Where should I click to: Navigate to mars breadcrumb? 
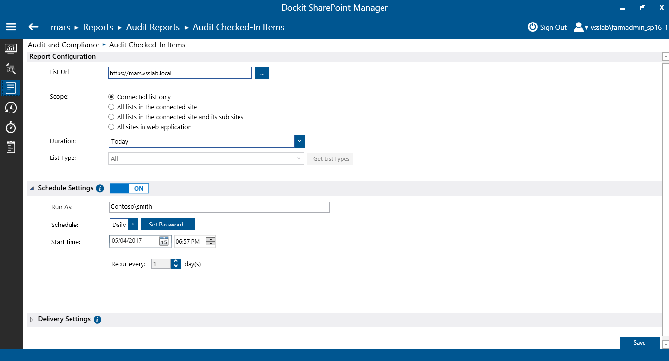click(x=60, y=27)
